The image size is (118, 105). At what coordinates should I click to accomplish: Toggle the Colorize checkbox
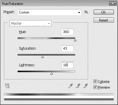(x=95, y=81)
